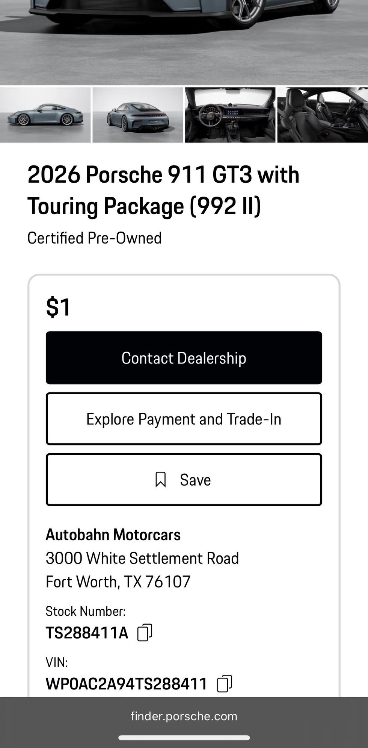Show the rear view car thumbnail
The image size is (368, 748).
pyautogui.click(x=137, y=115)
